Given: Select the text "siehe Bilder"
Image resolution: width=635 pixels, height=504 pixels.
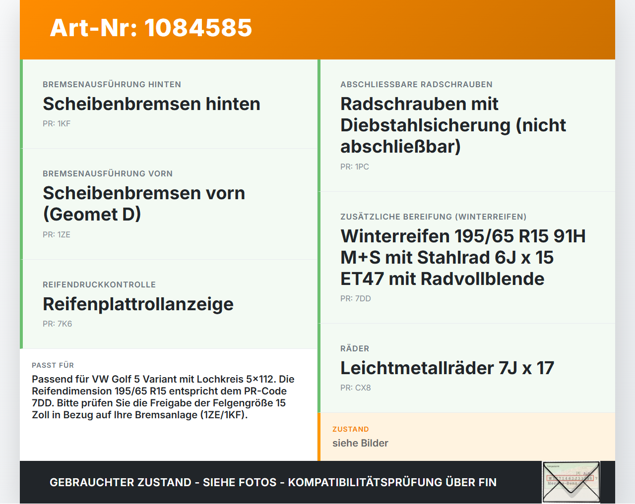Looking at the screenshot, I should 360,443.
